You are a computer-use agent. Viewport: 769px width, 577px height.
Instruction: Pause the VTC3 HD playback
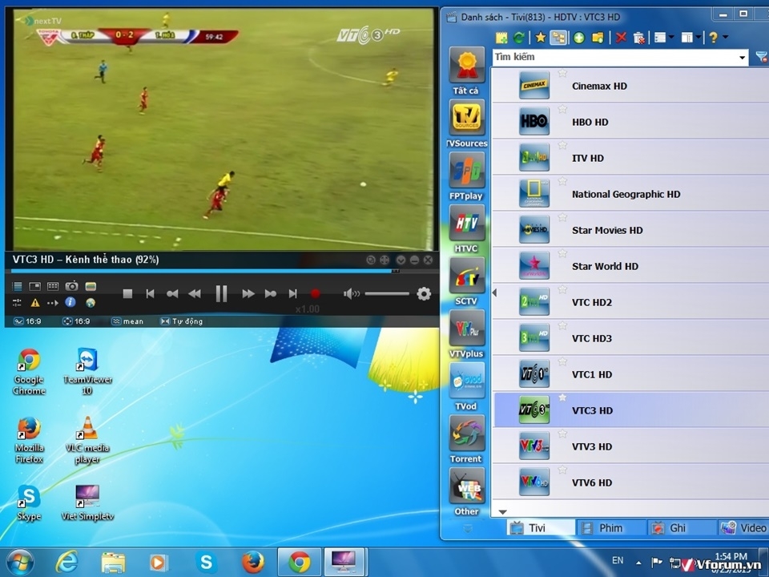[221, 294]
